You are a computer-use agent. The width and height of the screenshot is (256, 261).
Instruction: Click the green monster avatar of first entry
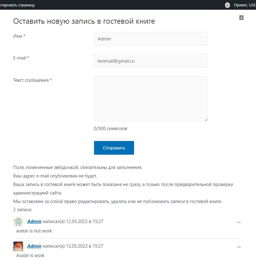(x=18, y=222)
